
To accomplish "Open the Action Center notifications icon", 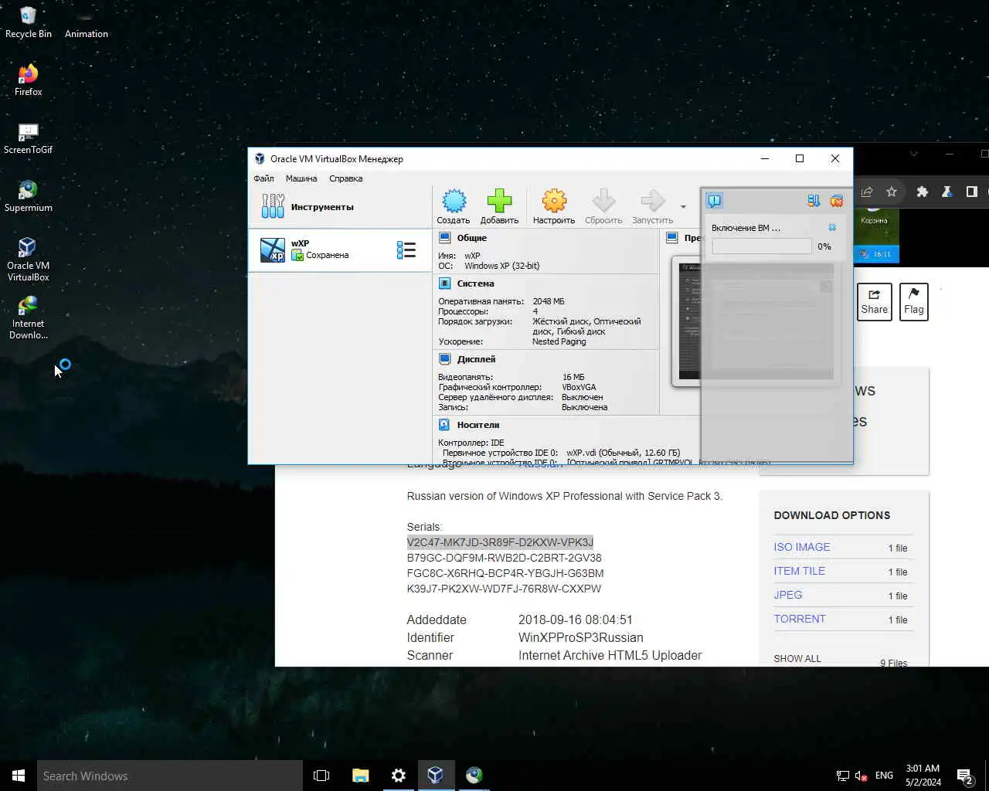I will tap(965, 776).
